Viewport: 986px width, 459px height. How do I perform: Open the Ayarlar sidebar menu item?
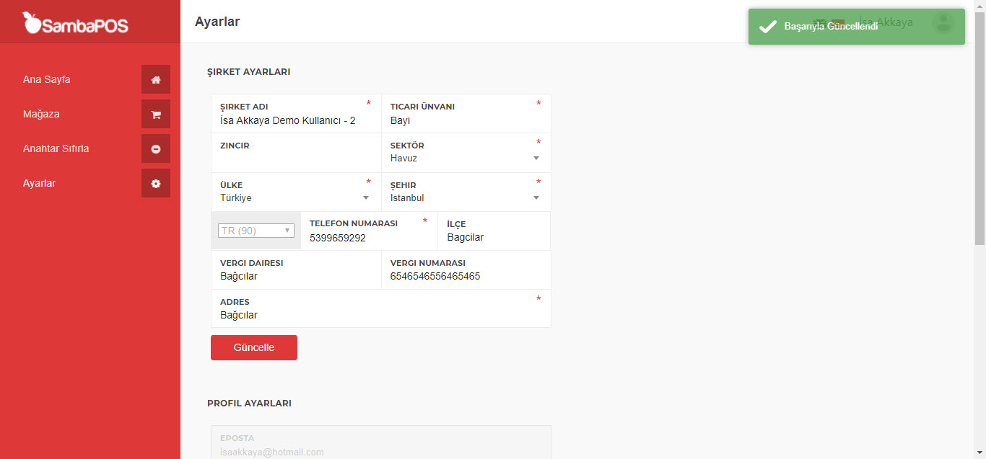click(39, 183)
